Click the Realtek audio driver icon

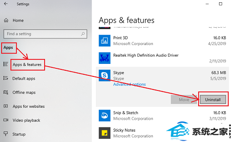(x=104, y=58)
